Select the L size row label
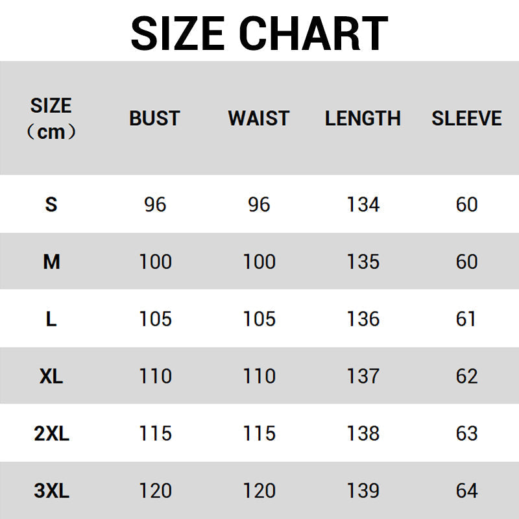519x519 pixels. (x=51, y=319)
